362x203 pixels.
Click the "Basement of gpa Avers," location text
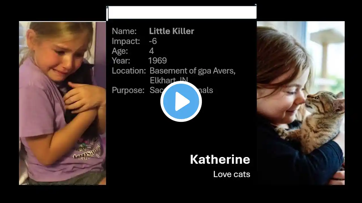click(193, 71)
